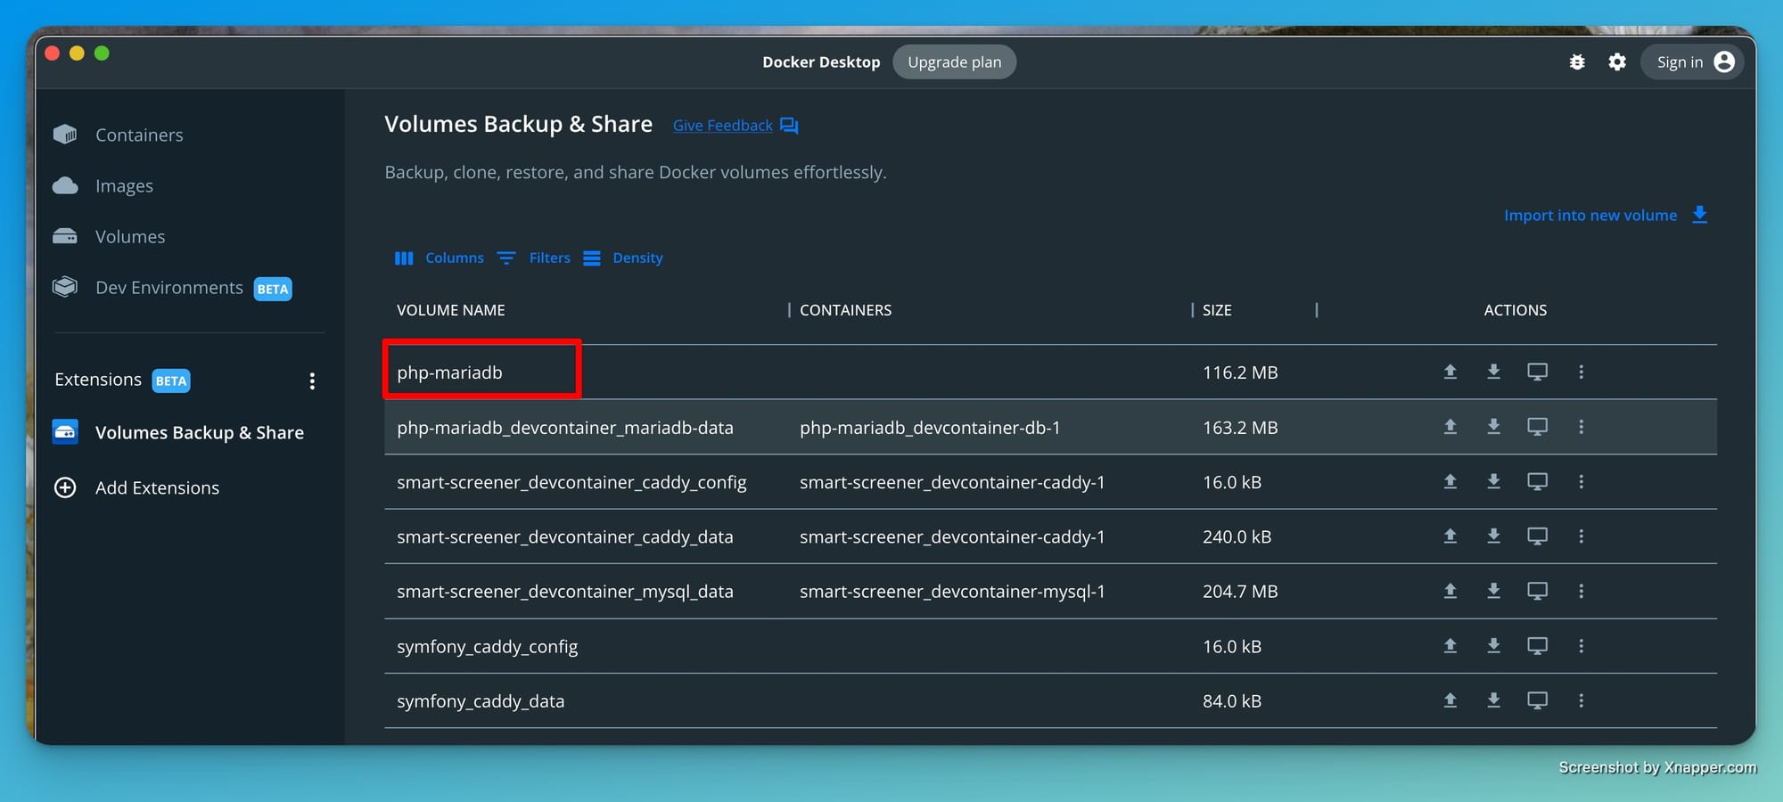Open the Columns chooser

point(440,258)
